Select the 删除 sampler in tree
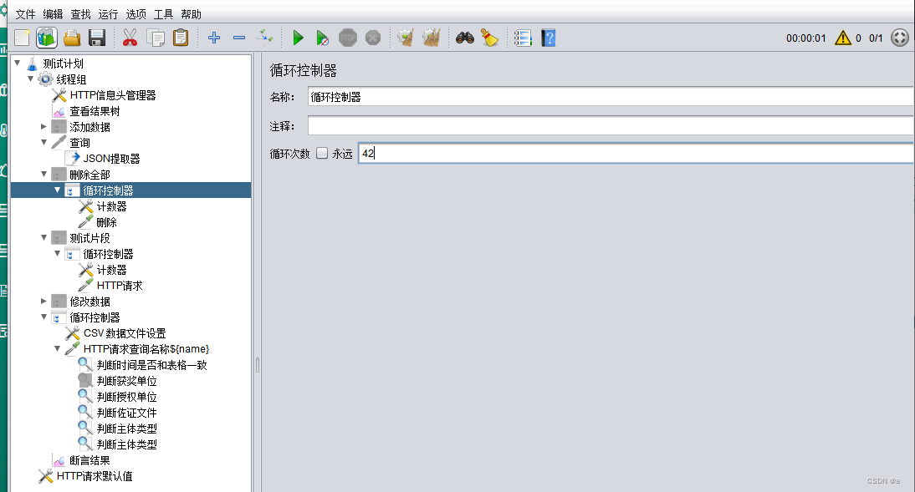 click(106, 222)
